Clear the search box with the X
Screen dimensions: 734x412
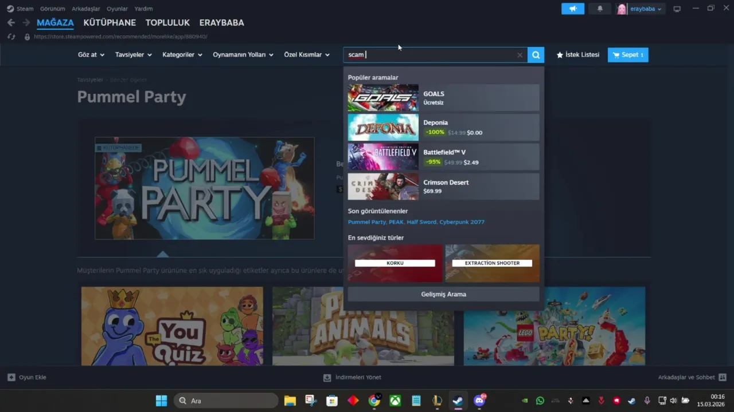coord(520,55)
